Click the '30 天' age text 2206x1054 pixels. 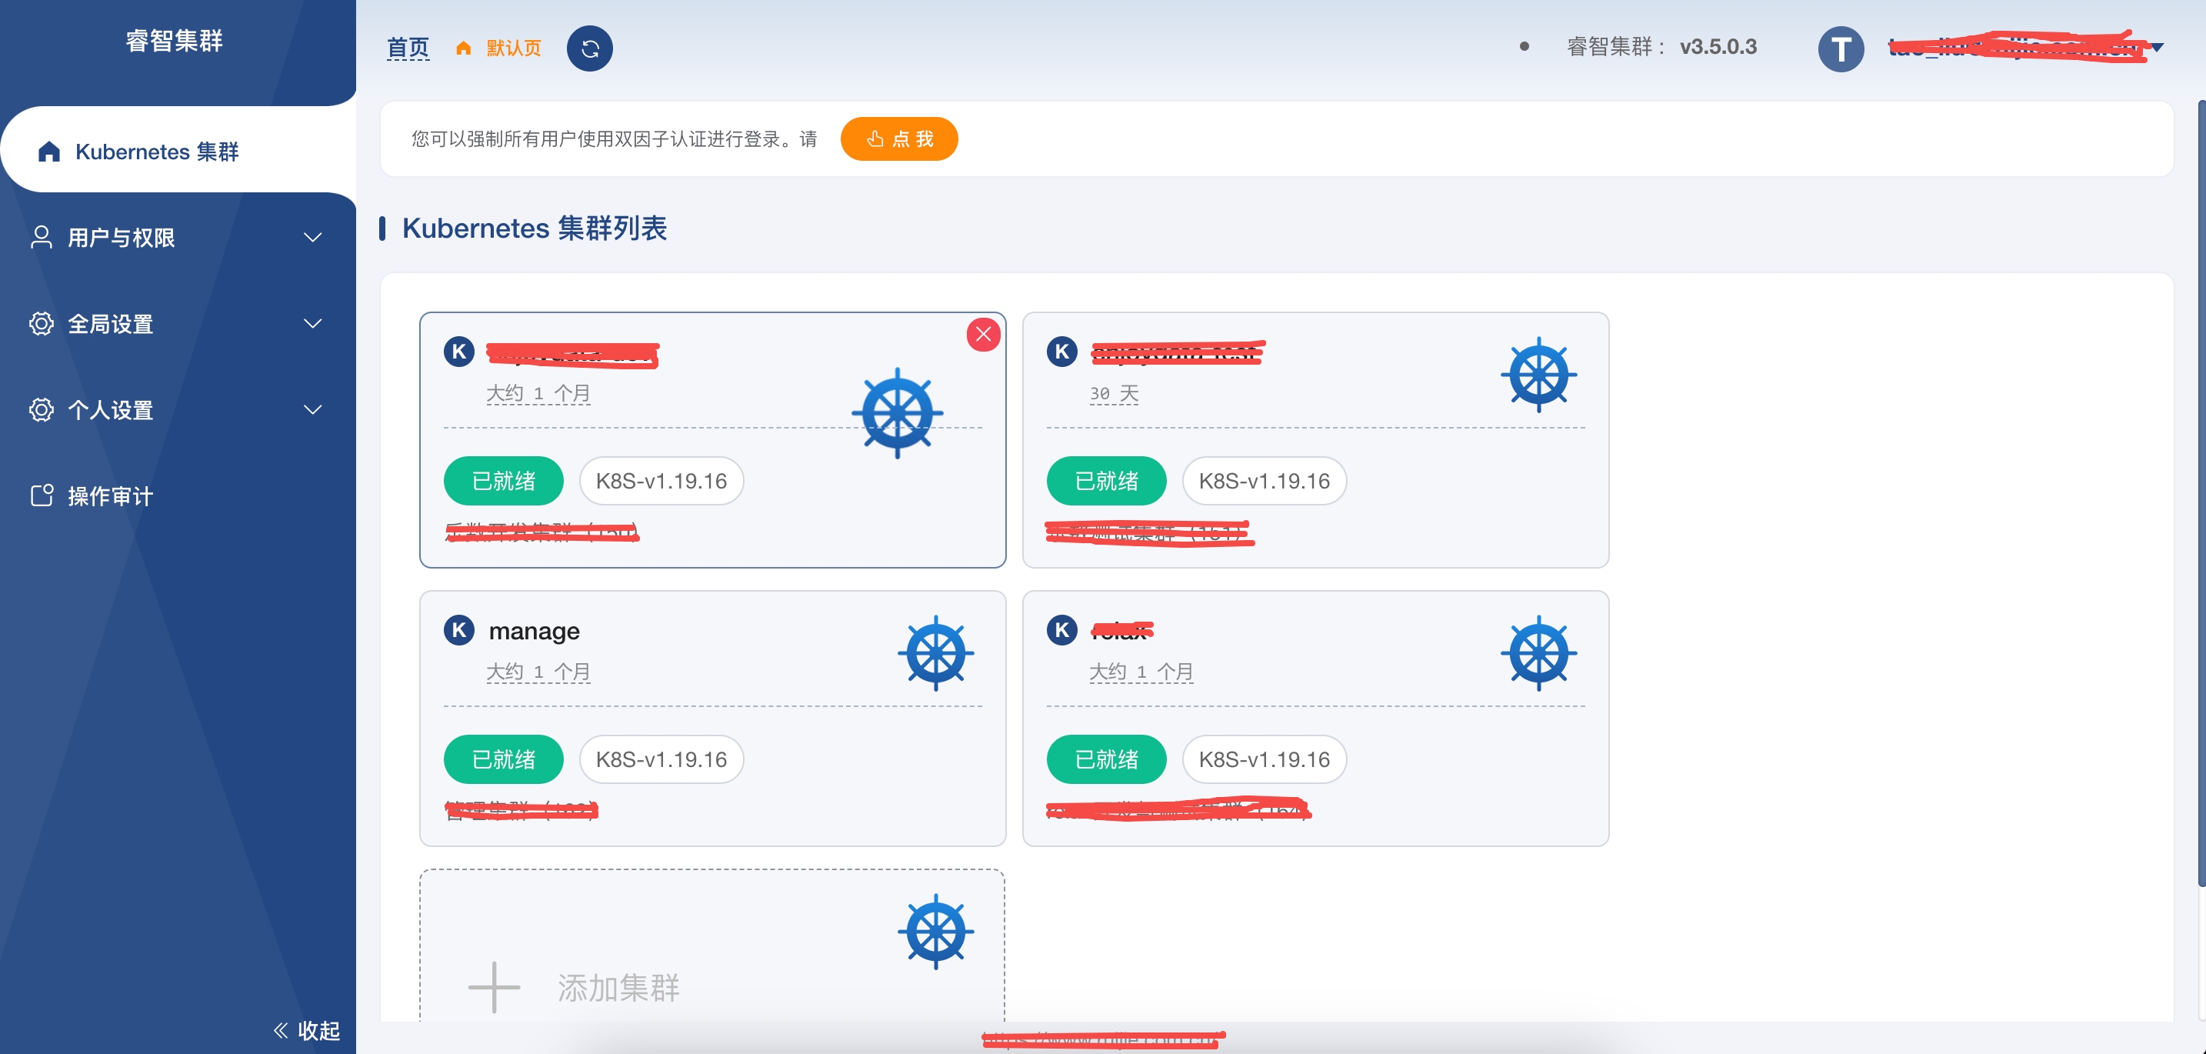point(1113,394)
